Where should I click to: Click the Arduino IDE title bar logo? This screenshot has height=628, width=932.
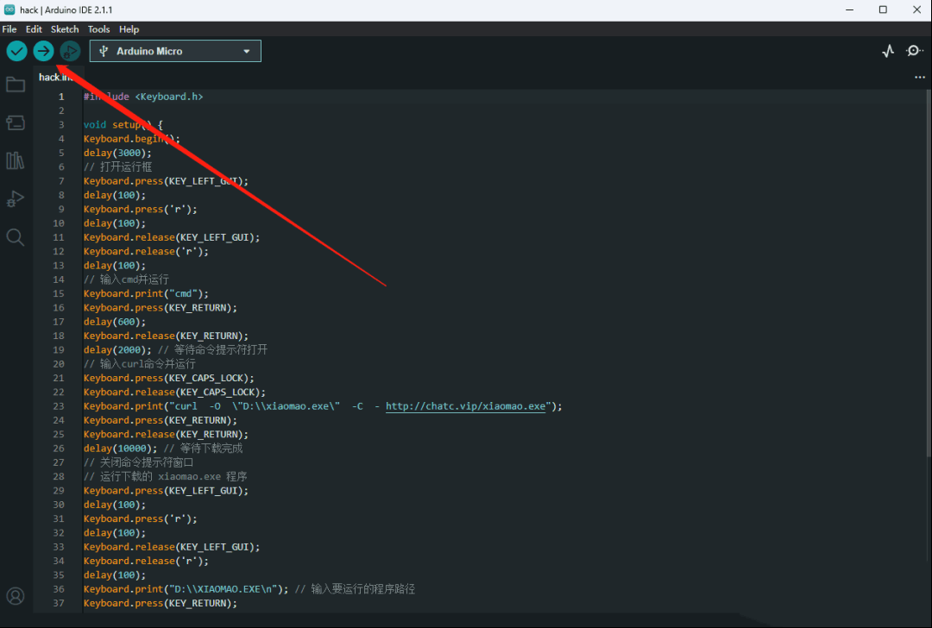9,9
